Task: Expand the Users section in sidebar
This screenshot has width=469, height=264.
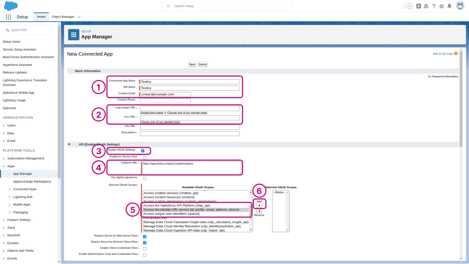Action: (4, 126)
